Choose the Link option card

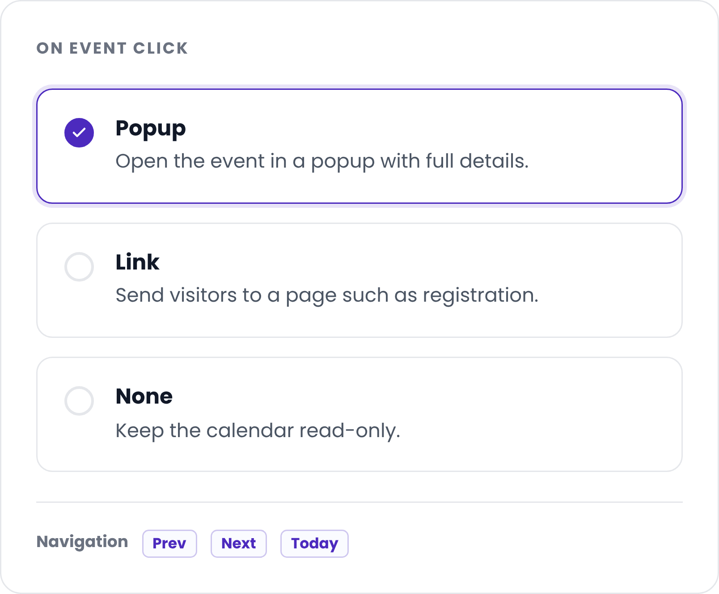(359, 280)
